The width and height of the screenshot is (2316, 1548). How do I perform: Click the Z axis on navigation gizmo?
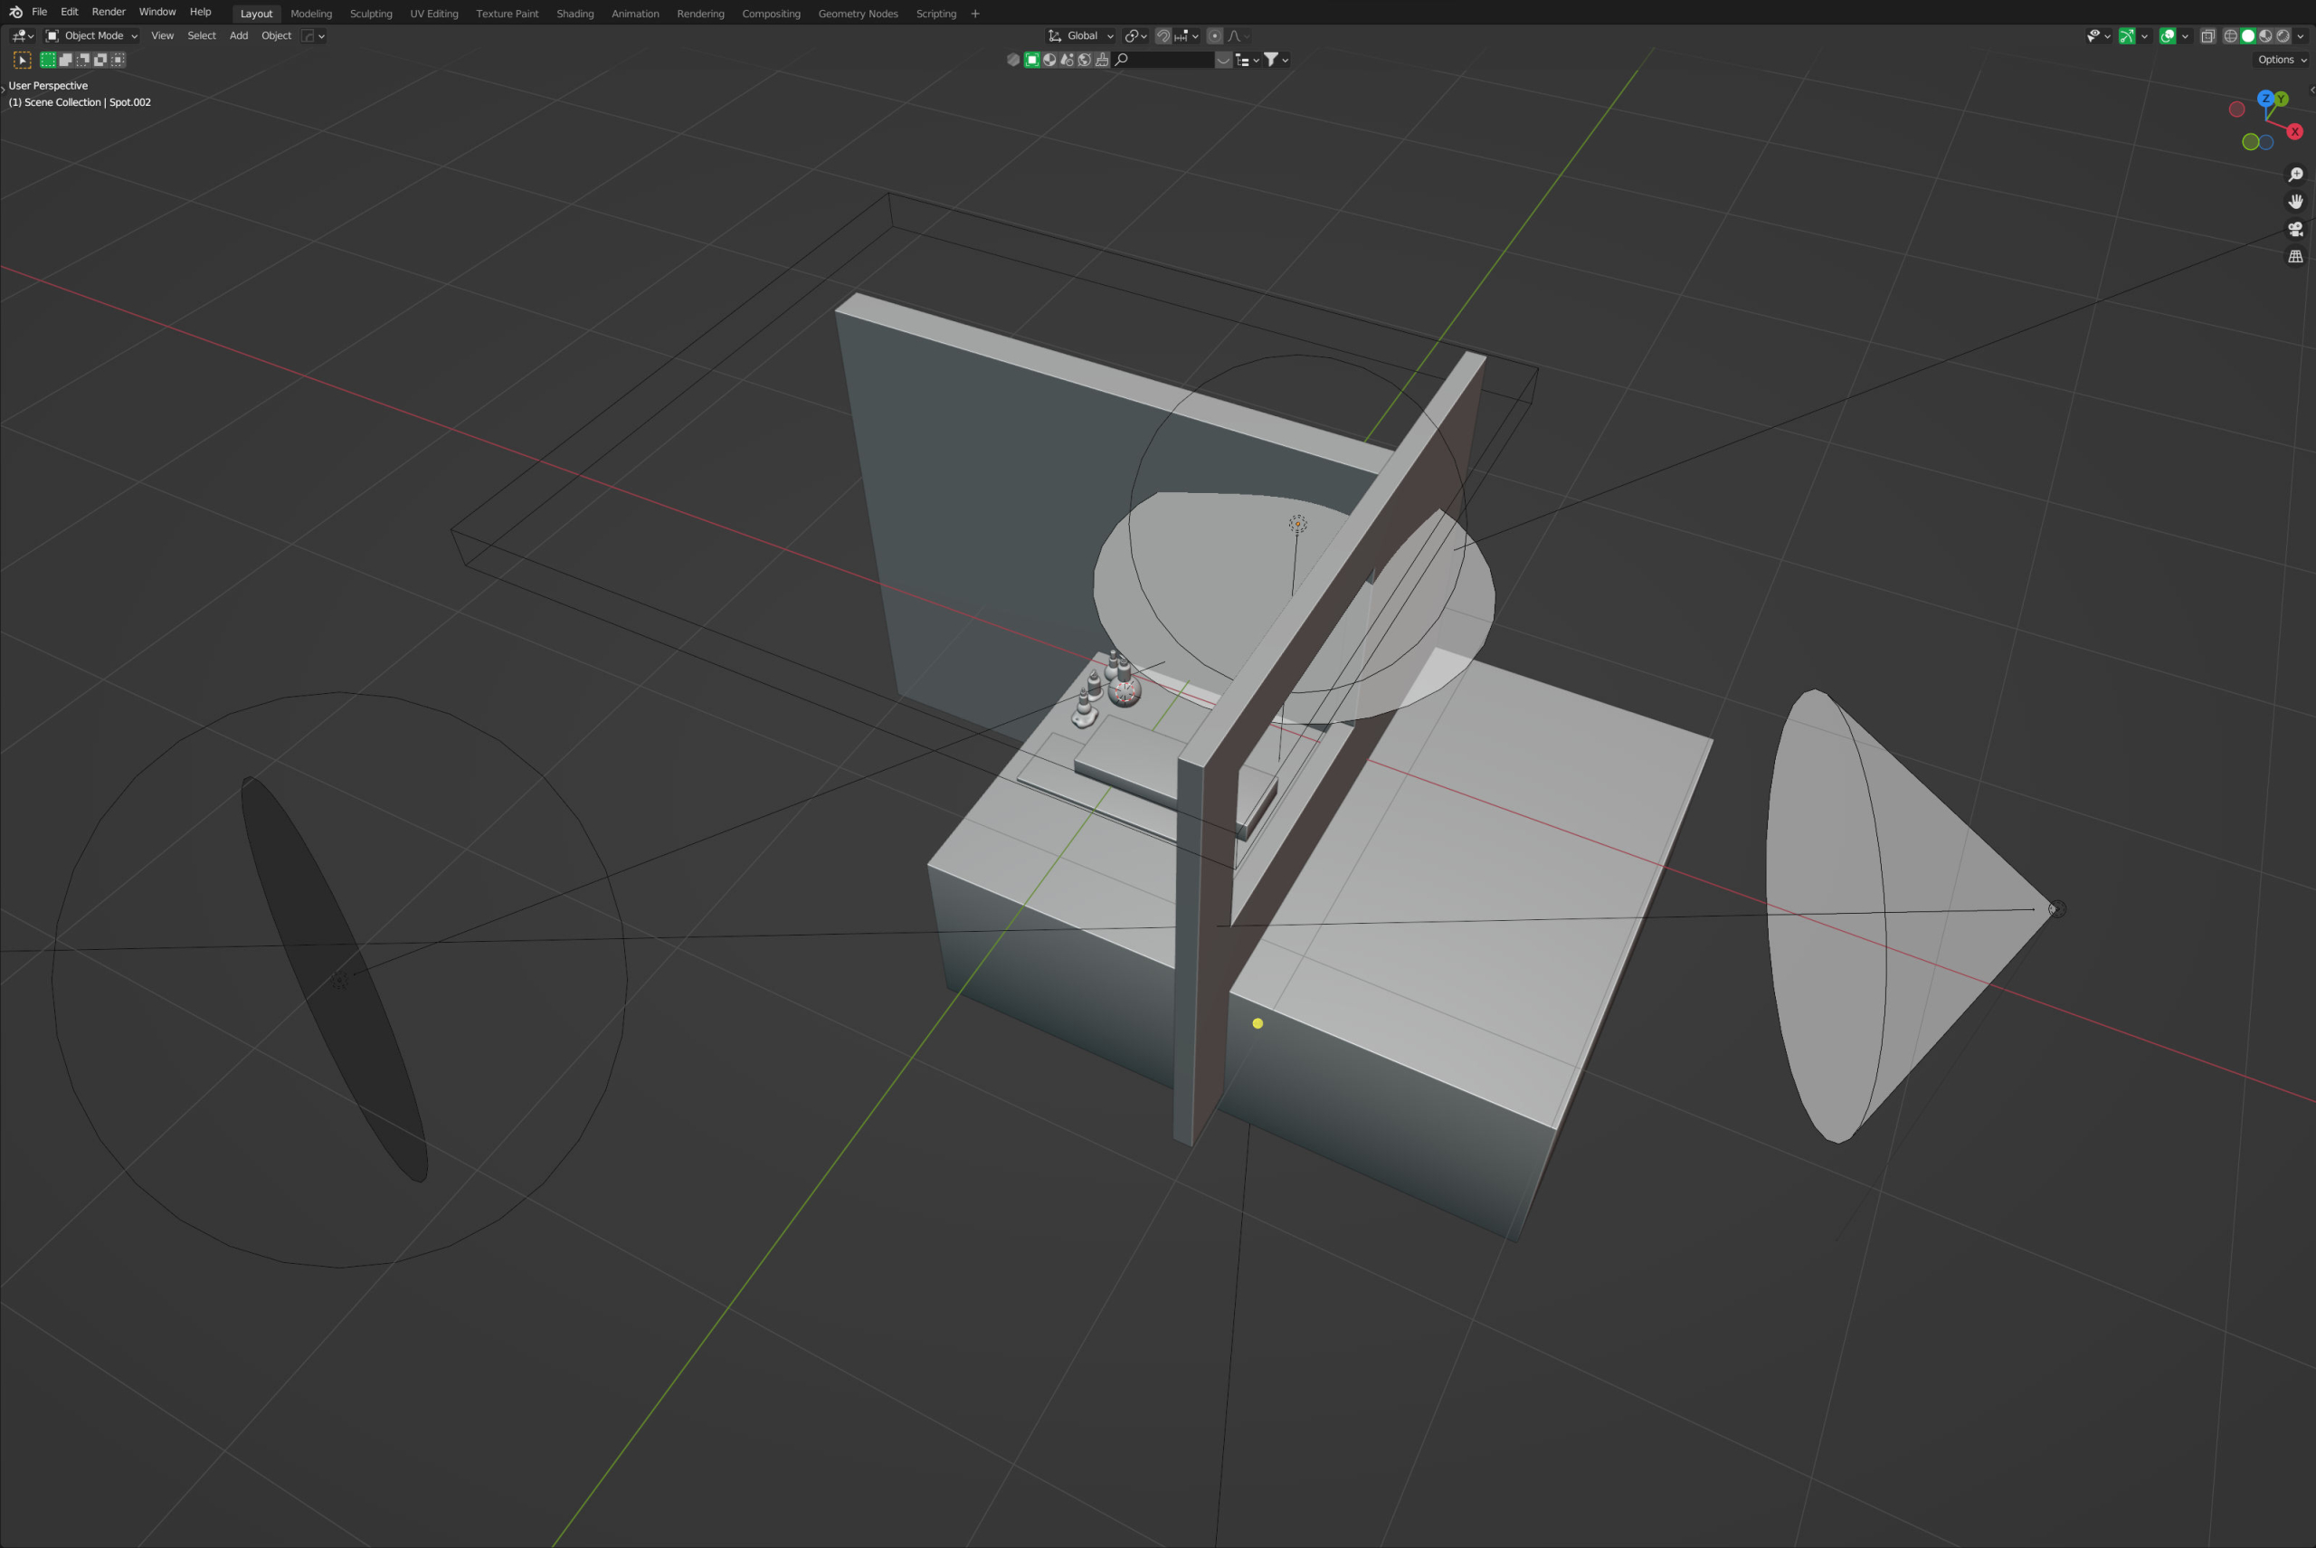tap(2265, 99)
